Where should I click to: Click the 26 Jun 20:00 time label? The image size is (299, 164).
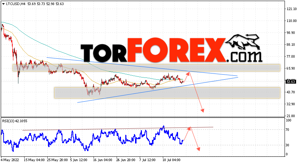tap(127, 160)
